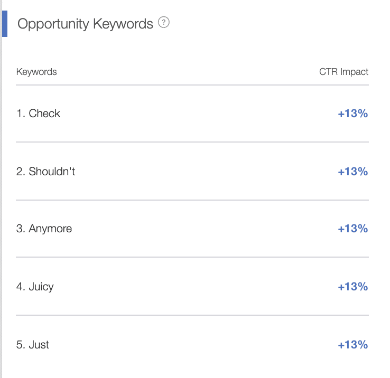Click the +13% value for Just
This screenshot has height=378, width=390.
point(352,345)
